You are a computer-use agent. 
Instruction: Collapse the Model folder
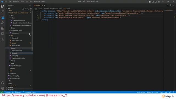(x=10, y=48)
